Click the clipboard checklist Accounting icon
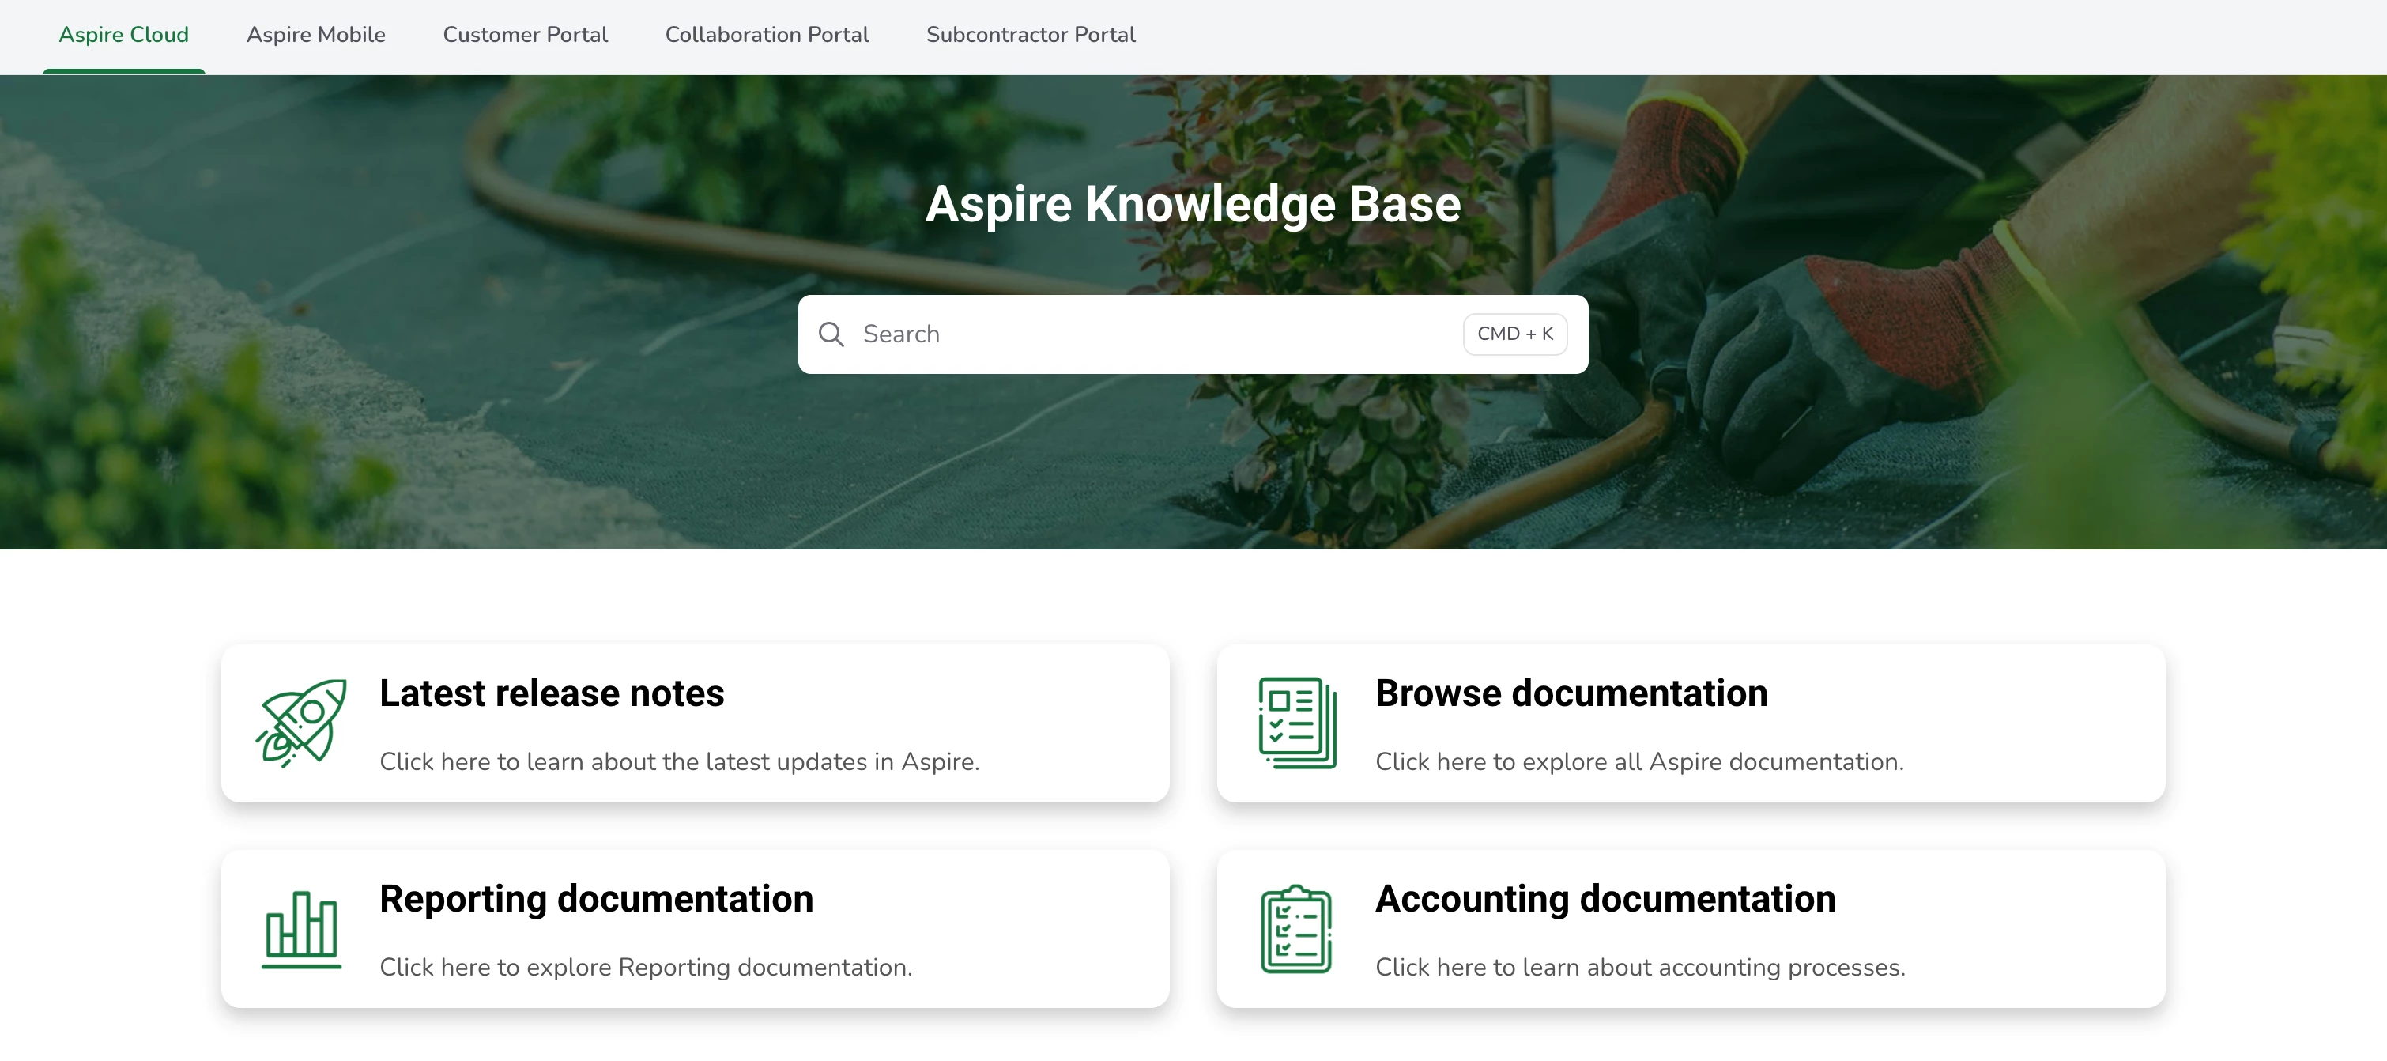The image size is (2387, 1061). click(1296, 928)
